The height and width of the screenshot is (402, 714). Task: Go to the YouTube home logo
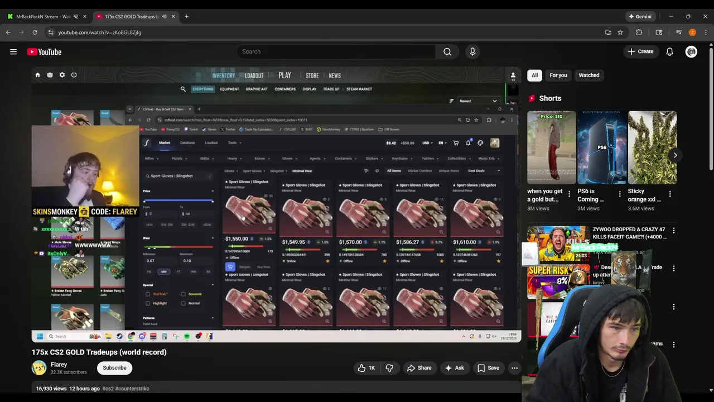(x=44, y=52)
